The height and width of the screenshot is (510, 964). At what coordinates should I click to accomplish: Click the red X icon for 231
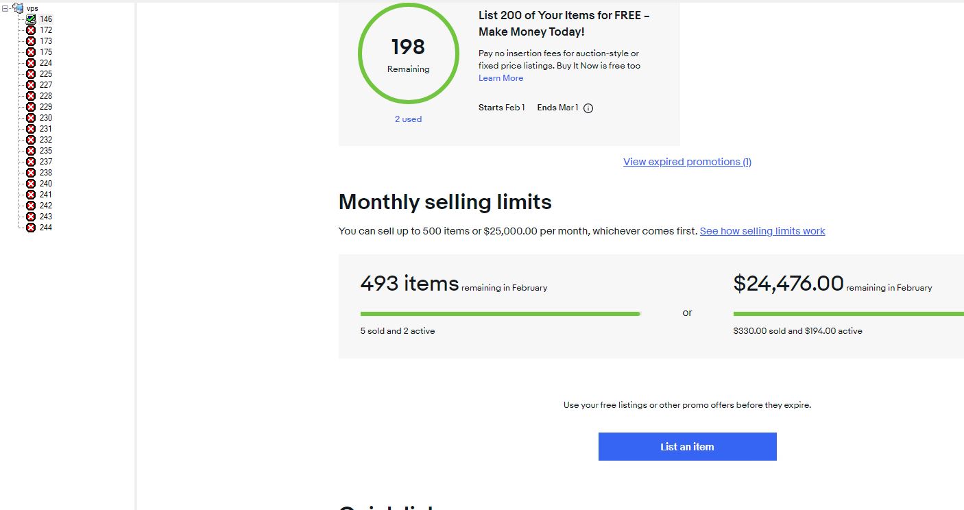coord(31,129)
